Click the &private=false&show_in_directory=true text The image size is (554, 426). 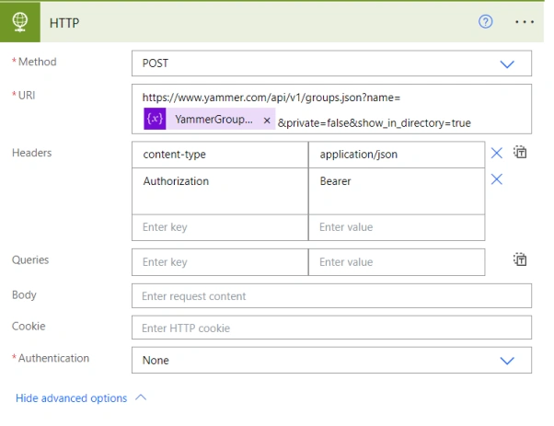[375, 123]
